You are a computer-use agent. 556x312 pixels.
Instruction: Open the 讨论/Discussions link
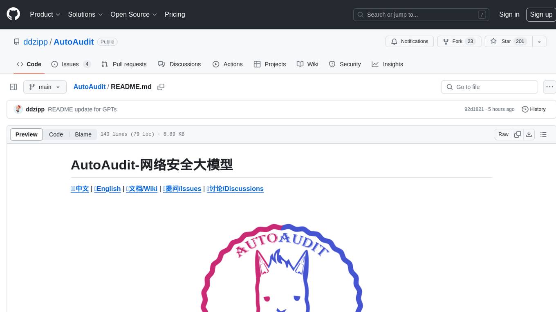coord(235,189)
